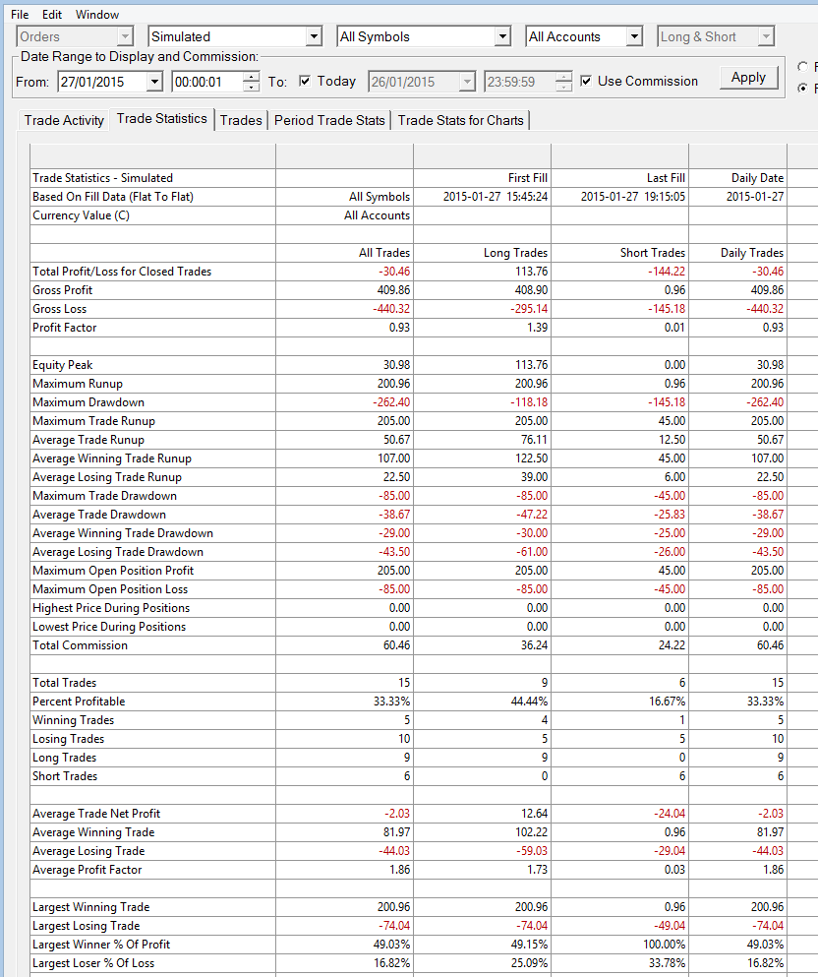
Task: Click First Fill value 2015-01-27 15:45:24
Action: pyautogui.click(x=496, y=196)
